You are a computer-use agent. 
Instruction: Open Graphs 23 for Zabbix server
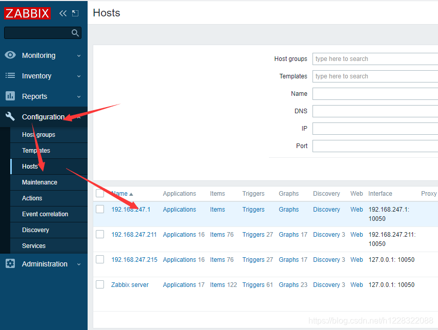coord(293,285)
